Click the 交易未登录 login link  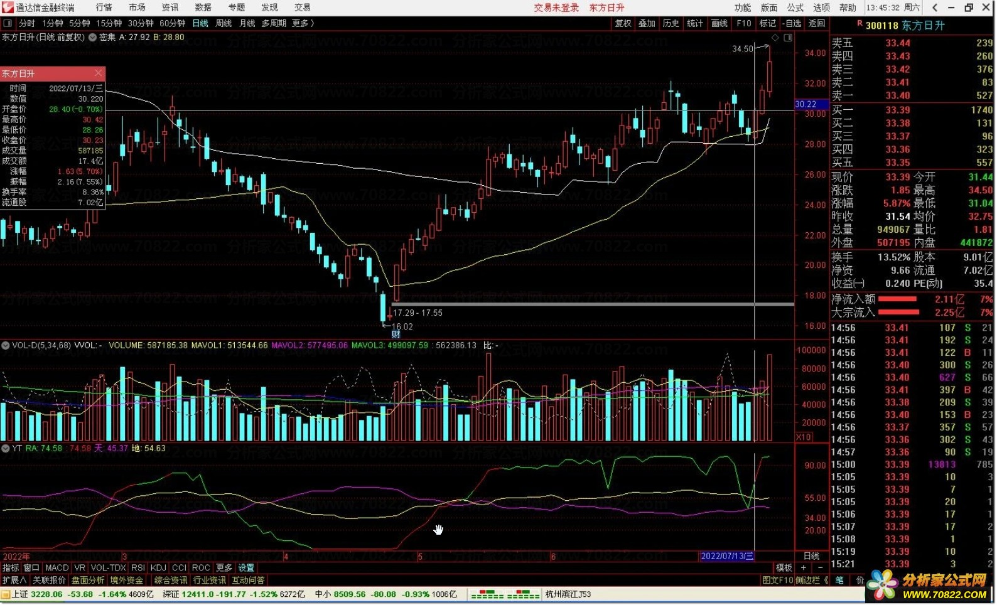[x=556, y=8]
